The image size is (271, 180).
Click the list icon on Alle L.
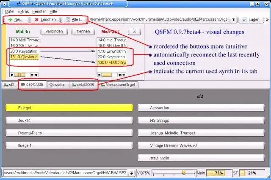[68, 20]
